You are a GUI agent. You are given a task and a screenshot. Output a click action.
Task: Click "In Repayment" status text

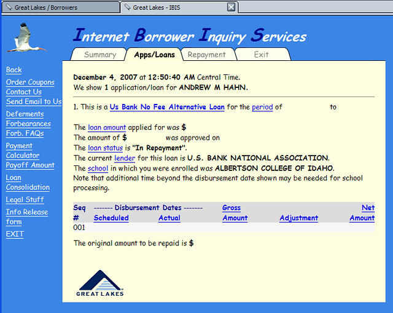click(x=160, y=148)
